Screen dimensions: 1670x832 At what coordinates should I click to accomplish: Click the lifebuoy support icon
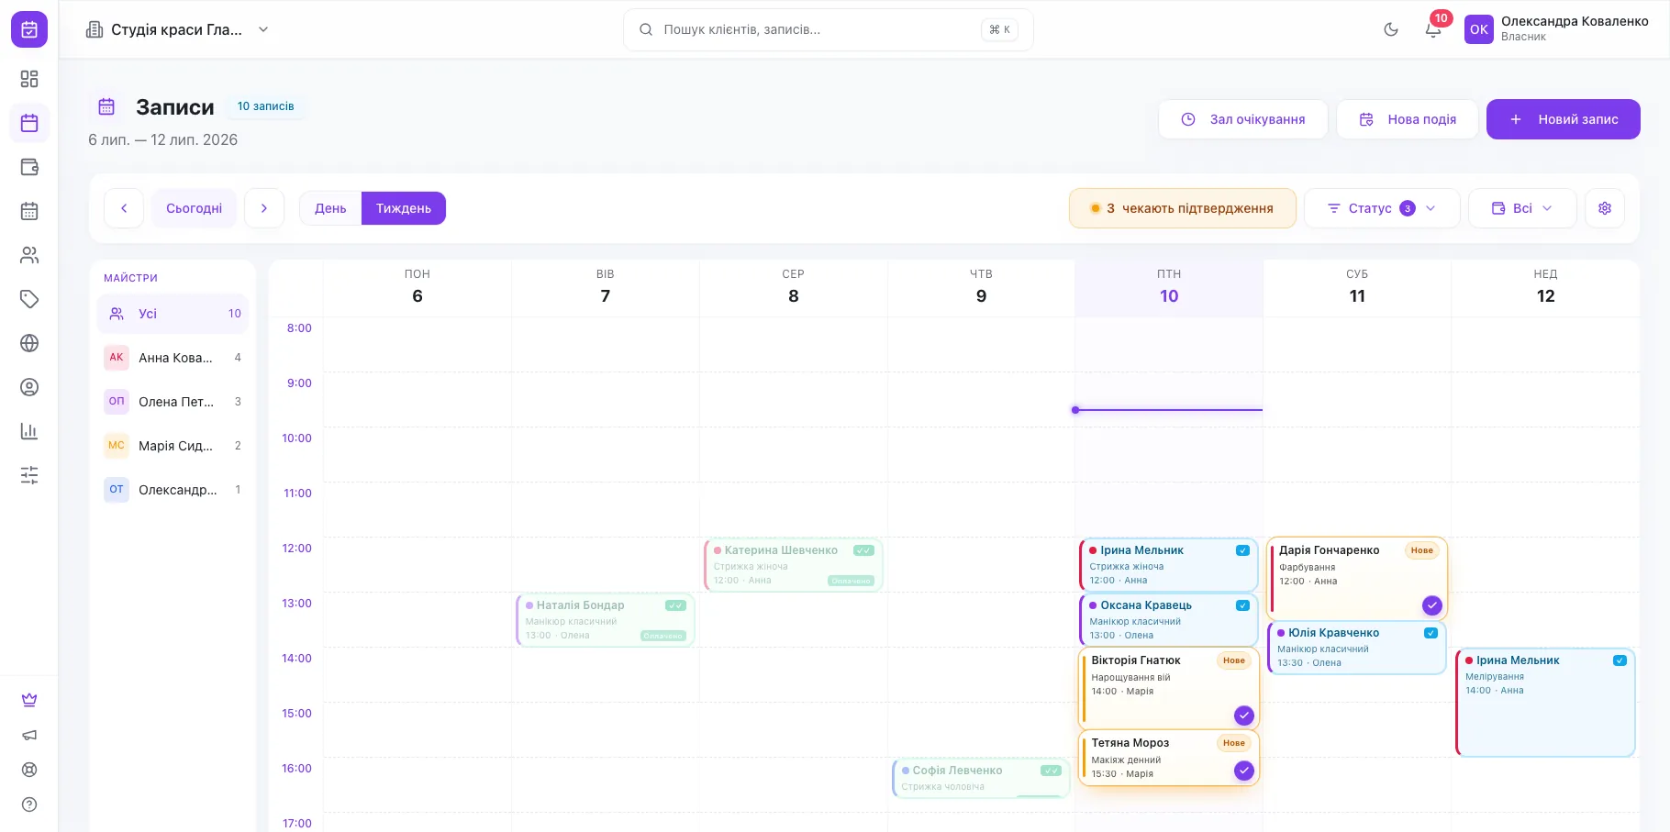[x=29, y=770]
